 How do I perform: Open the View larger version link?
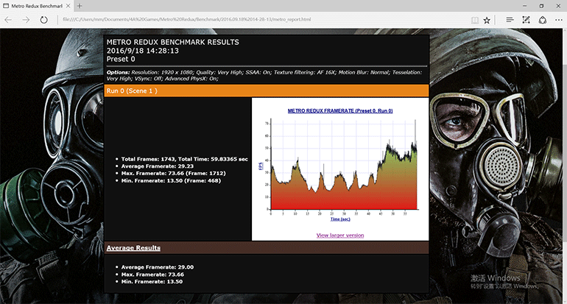click(x=340, y=236)
